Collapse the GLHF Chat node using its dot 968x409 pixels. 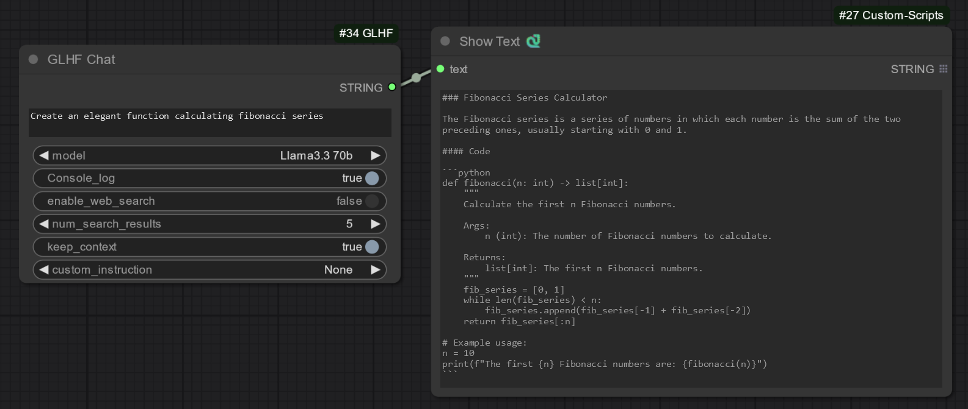click(34, 59)
